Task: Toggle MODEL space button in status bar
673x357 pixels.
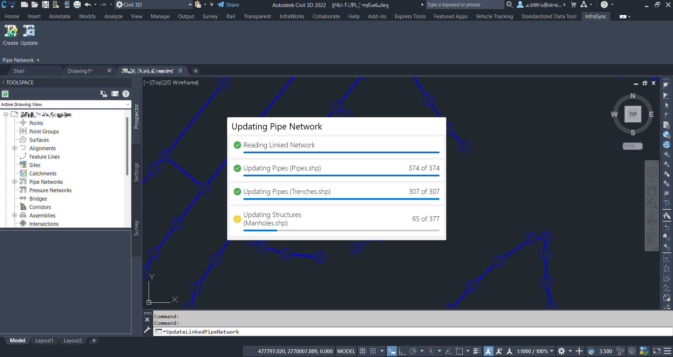Action: click(346, 351)
